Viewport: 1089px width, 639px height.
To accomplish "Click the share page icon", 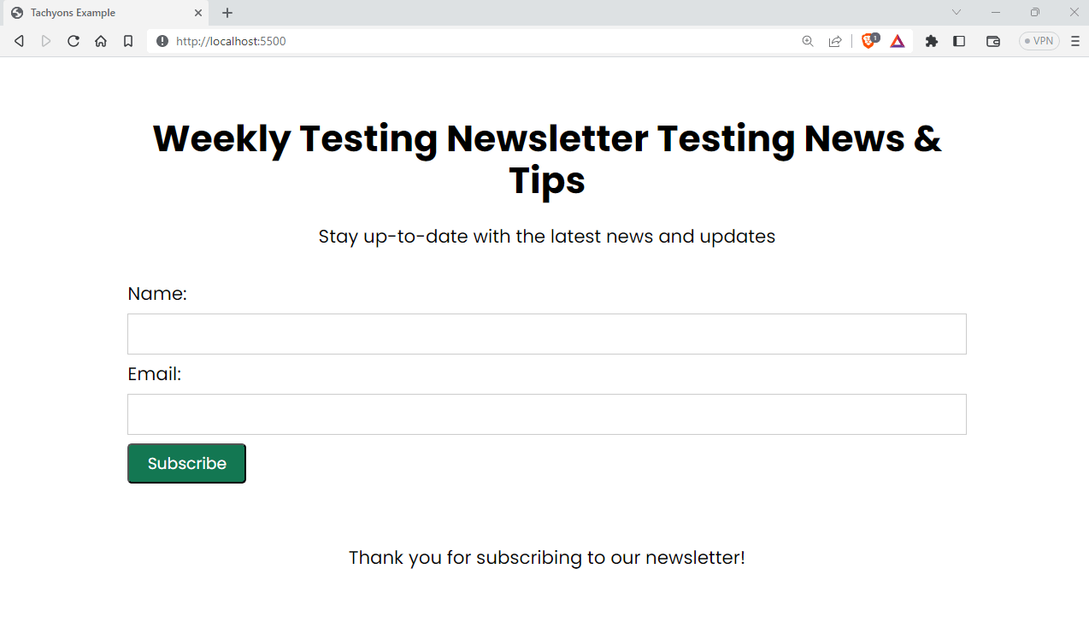I will 835,41.
